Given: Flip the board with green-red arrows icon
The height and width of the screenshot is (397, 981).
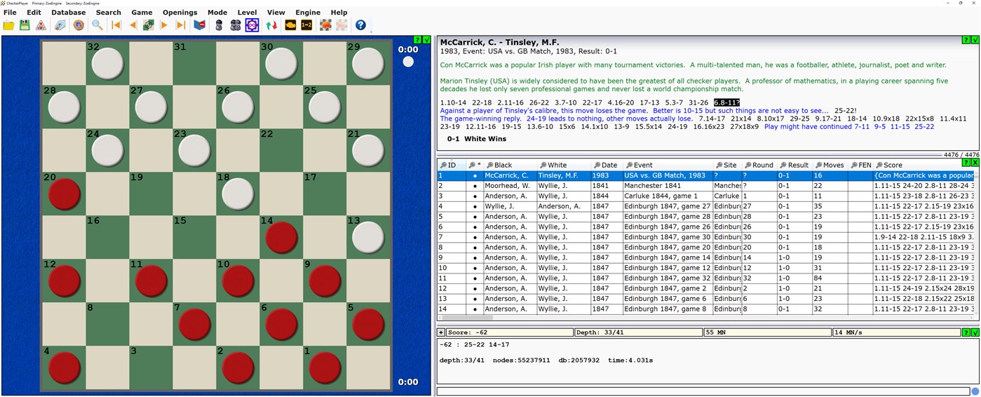Looking at the screenshot, I should click(271, 25).
